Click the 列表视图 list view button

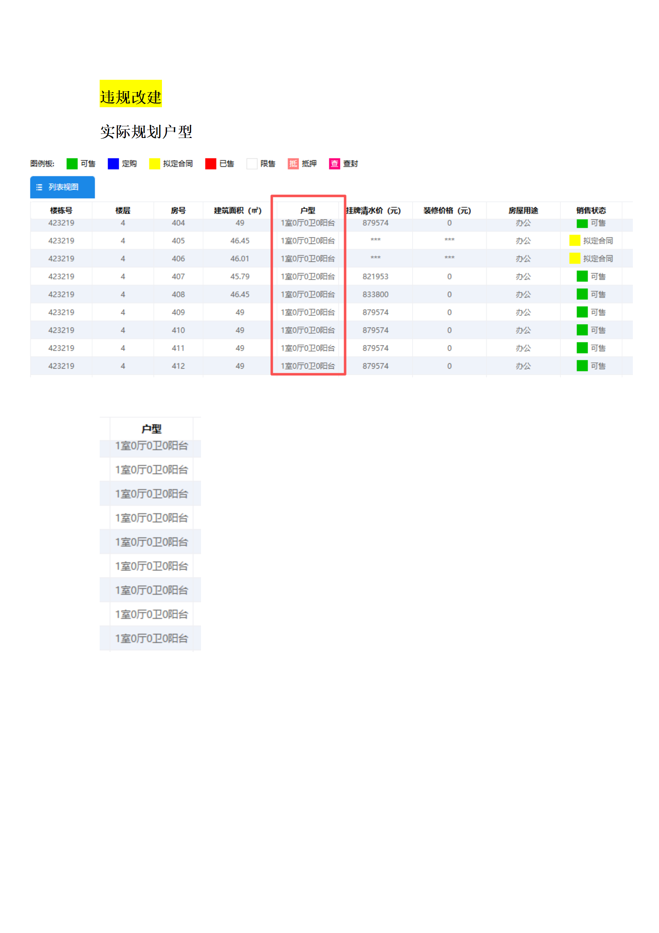pos(62,187)
